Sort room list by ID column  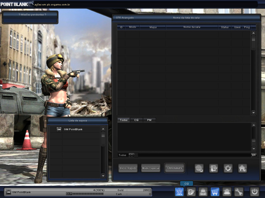click(121, 27)
